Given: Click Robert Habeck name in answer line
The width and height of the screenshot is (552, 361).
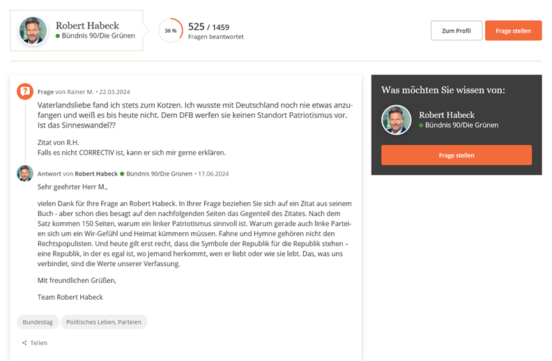Looking at the screenshot, I should click(96, 174).
